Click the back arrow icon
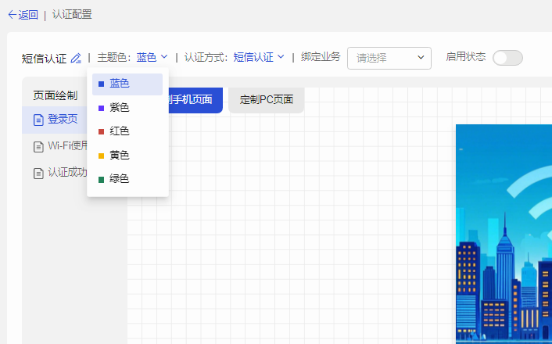The width and height of the screenshot is (552, 344). (x=12, y=14)
